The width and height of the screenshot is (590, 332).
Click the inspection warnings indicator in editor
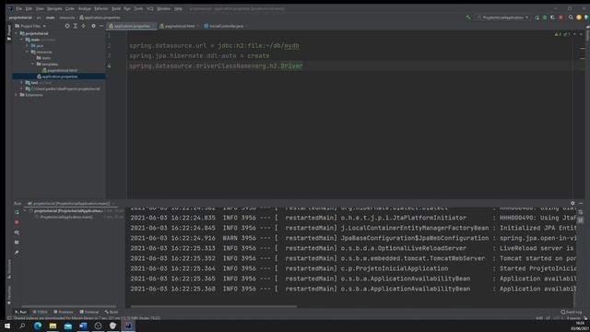562,34
